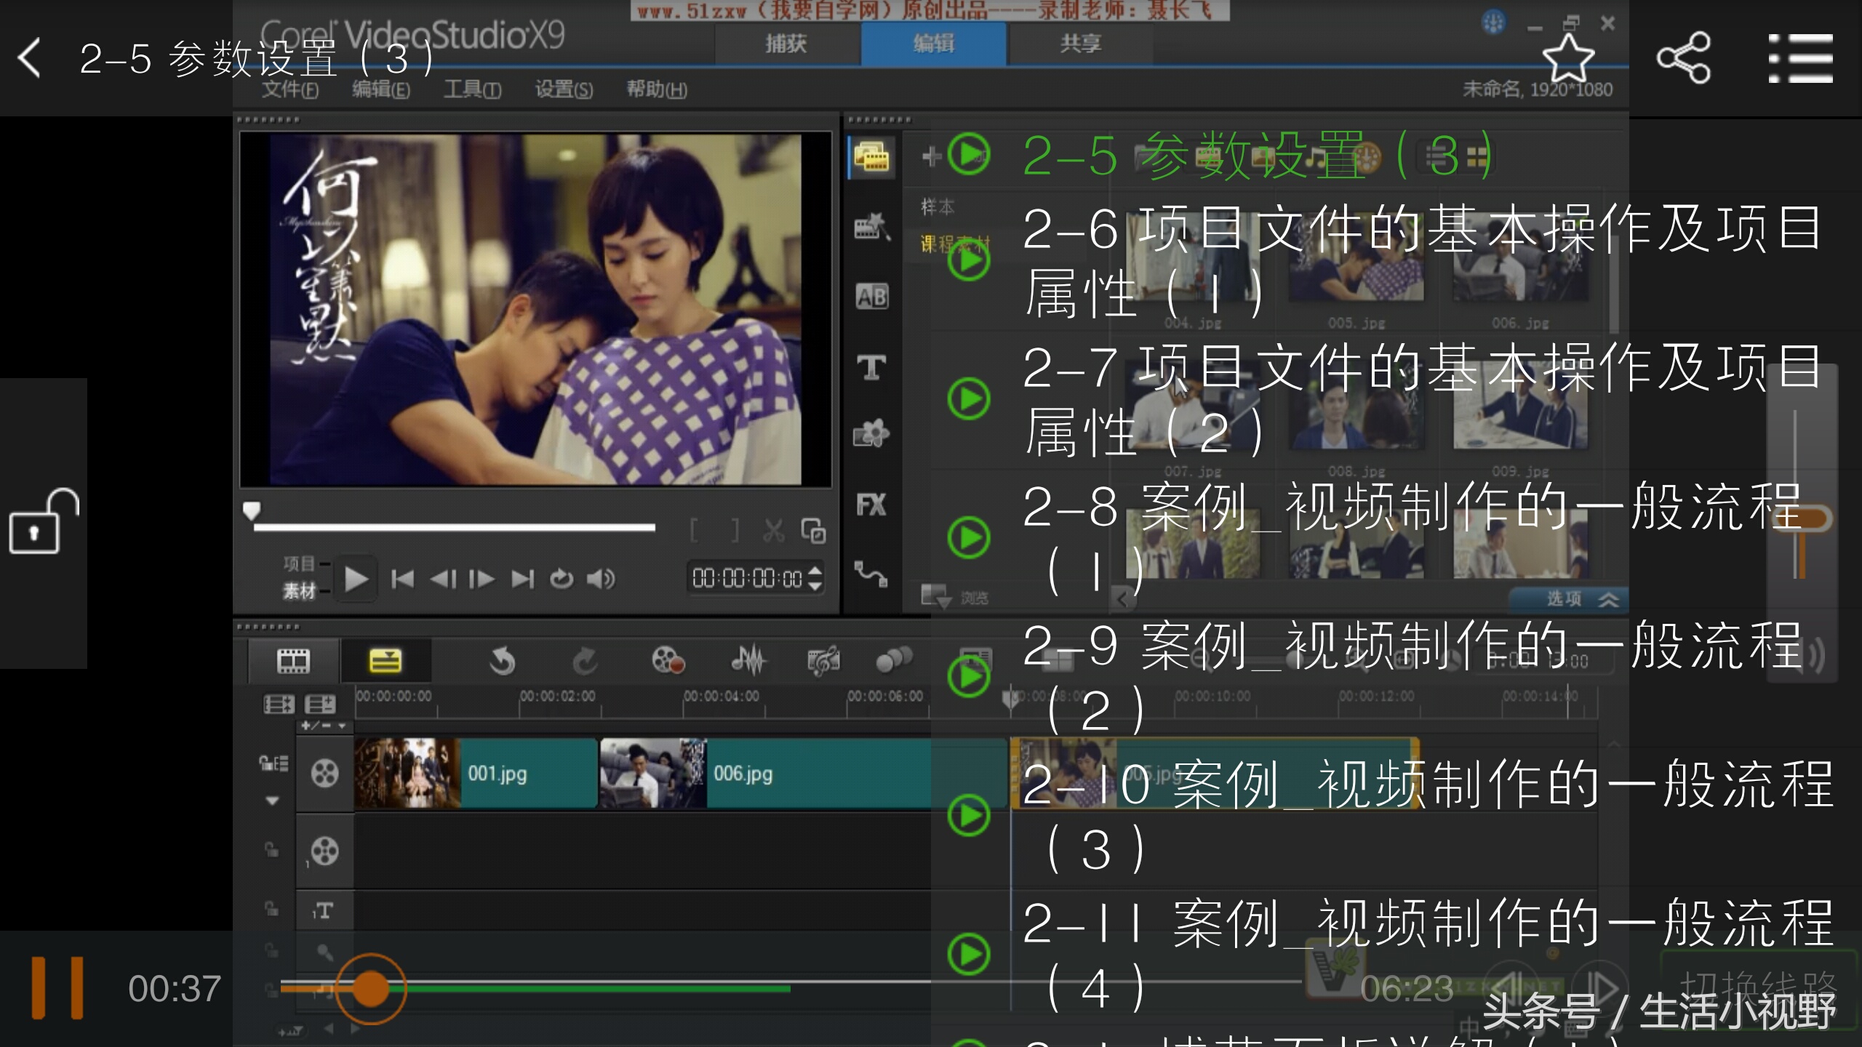The width and height of the screenshot is (1862, 1047).
Task: Share the video using the share icon
Action: click(1684, 58)
